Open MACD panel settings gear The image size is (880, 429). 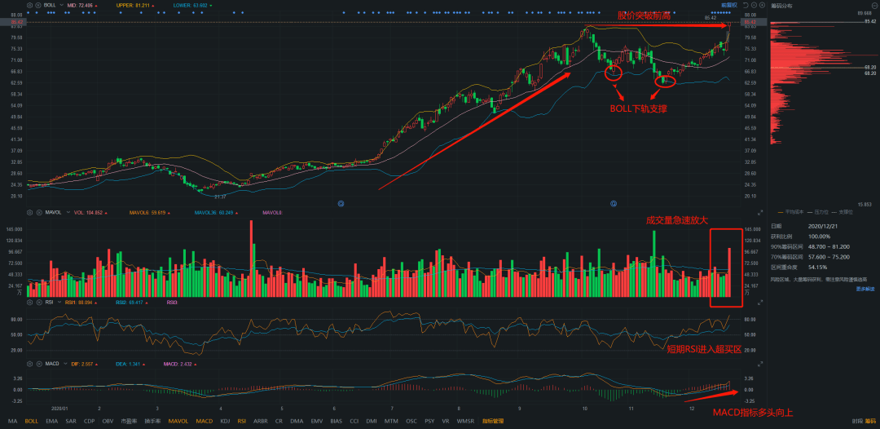[29, 364]
